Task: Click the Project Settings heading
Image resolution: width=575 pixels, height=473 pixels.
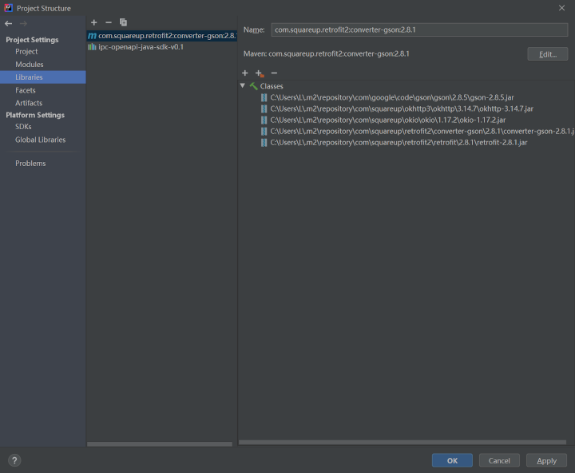Action: point(32,40)
